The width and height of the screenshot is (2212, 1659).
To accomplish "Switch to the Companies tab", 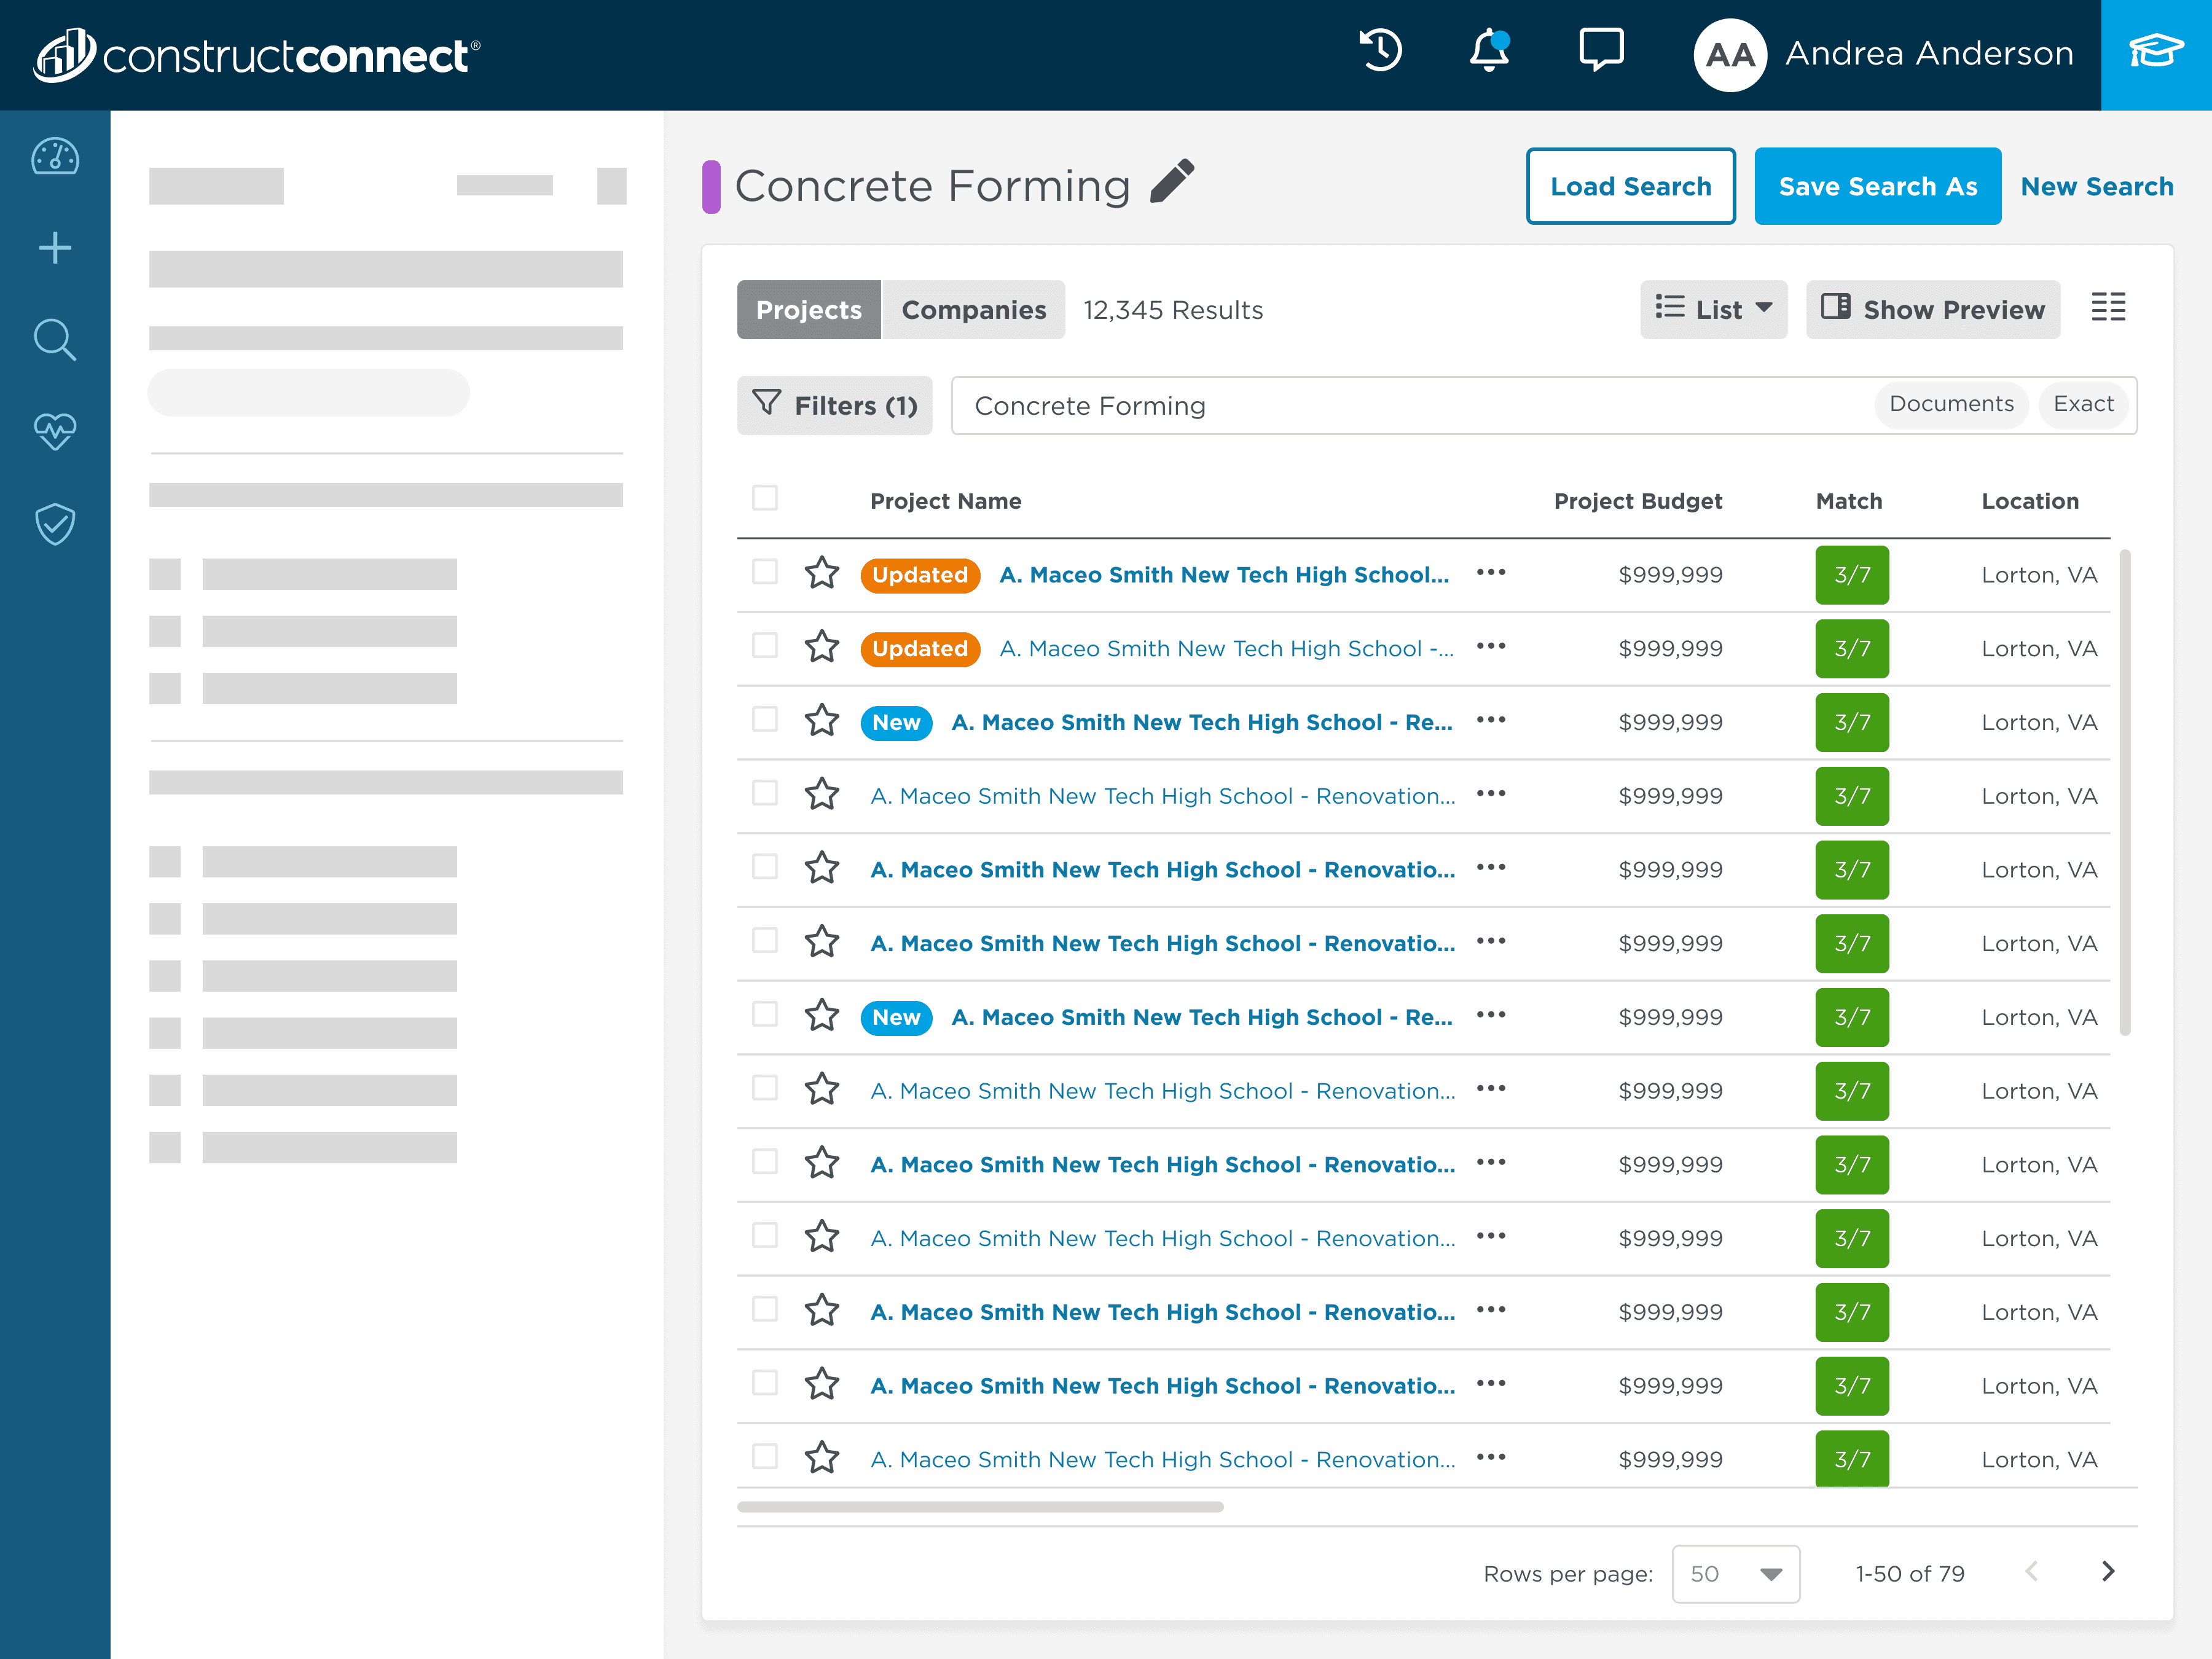I will pyautogui.click(x=973, y=310).
